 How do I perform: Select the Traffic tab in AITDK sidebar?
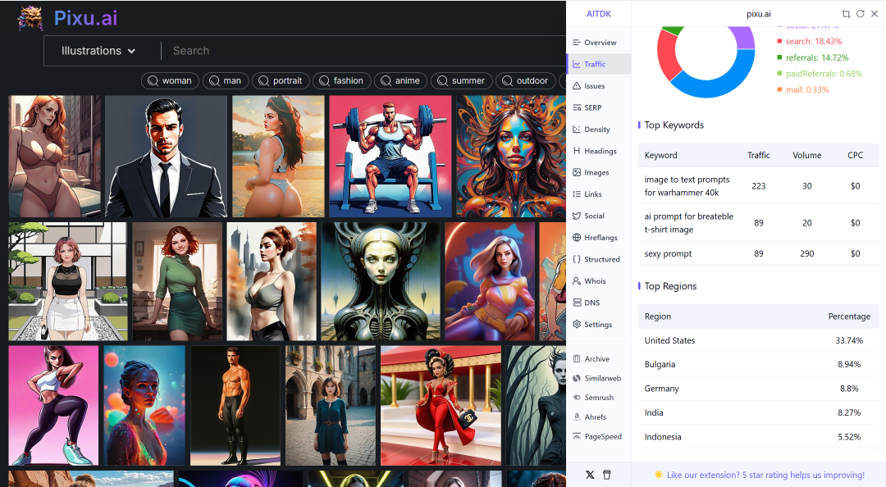click(x=599, y=64)
